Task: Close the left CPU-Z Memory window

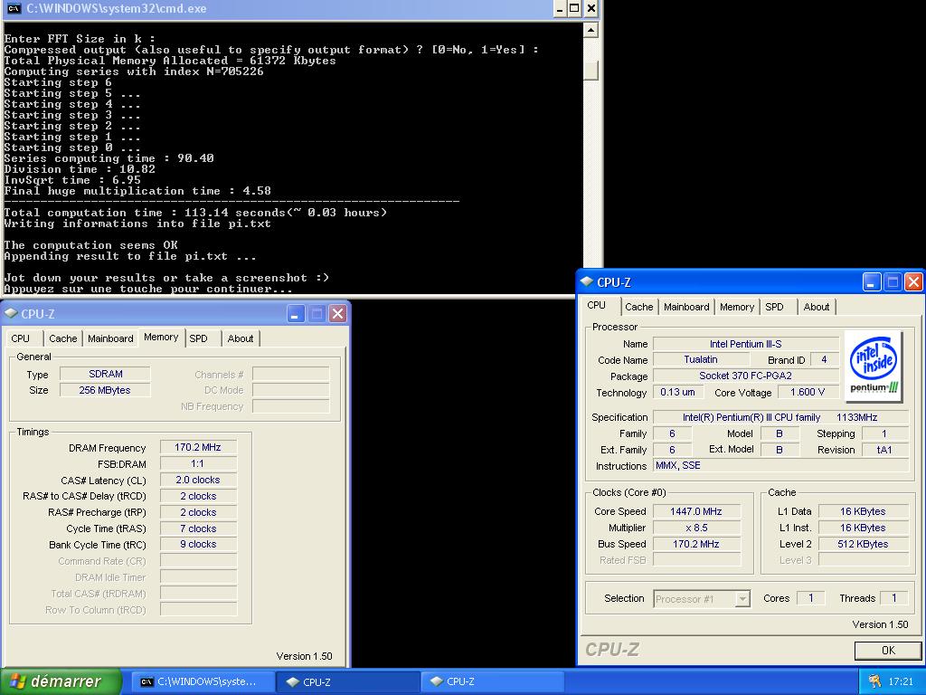Action: tap(338, 313)
